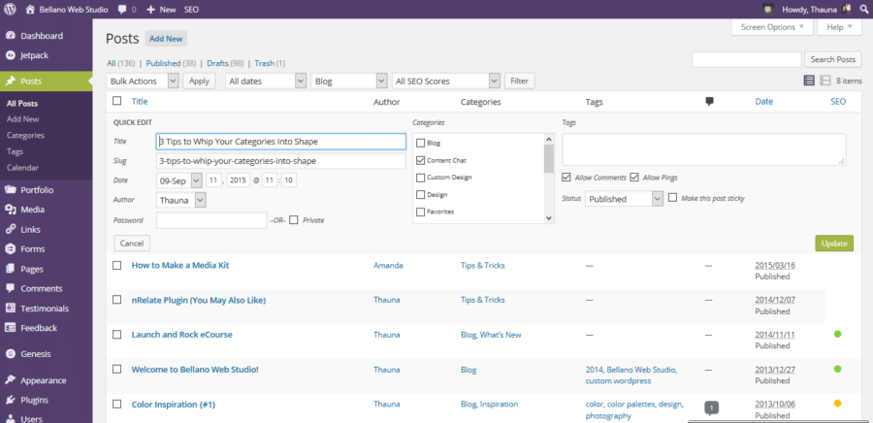This screenshot has height=423, width=873.
Task: Open Tags submenu item
Action: pyautogui.click(x=15, y=151)
